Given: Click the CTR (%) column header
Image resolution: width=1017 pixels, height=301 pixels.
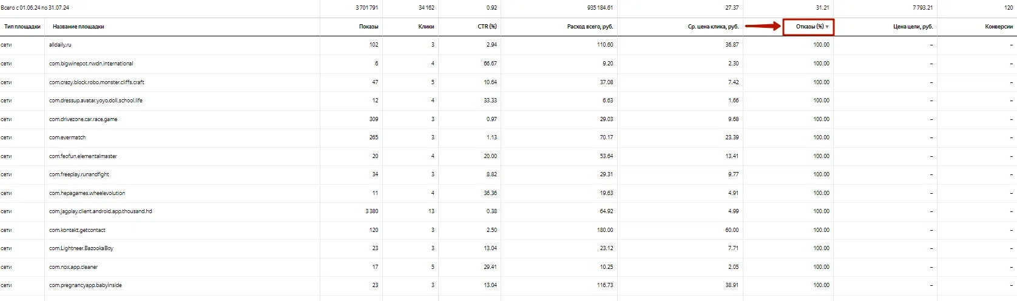Looking at the screenshot, I should coord(487,27).
